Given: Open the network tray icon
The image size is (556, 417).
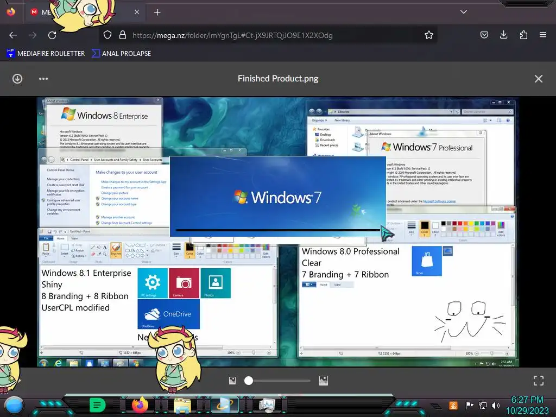Looking at the screenshot, I should pos(483,405).
